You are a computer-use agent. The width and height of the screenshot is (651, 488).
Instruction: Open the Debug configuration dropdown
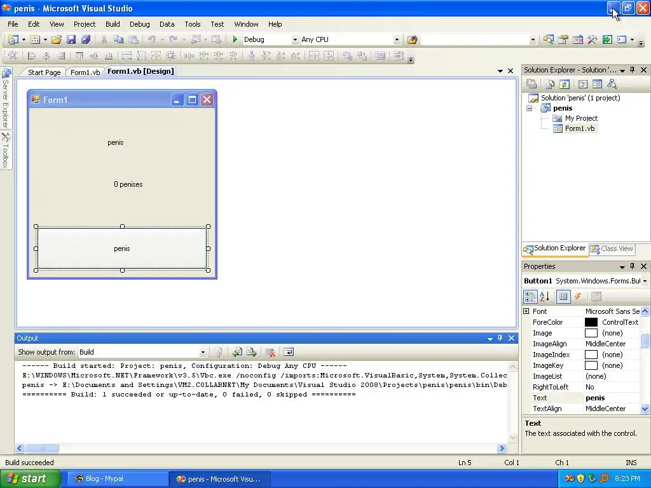(295, 40)
